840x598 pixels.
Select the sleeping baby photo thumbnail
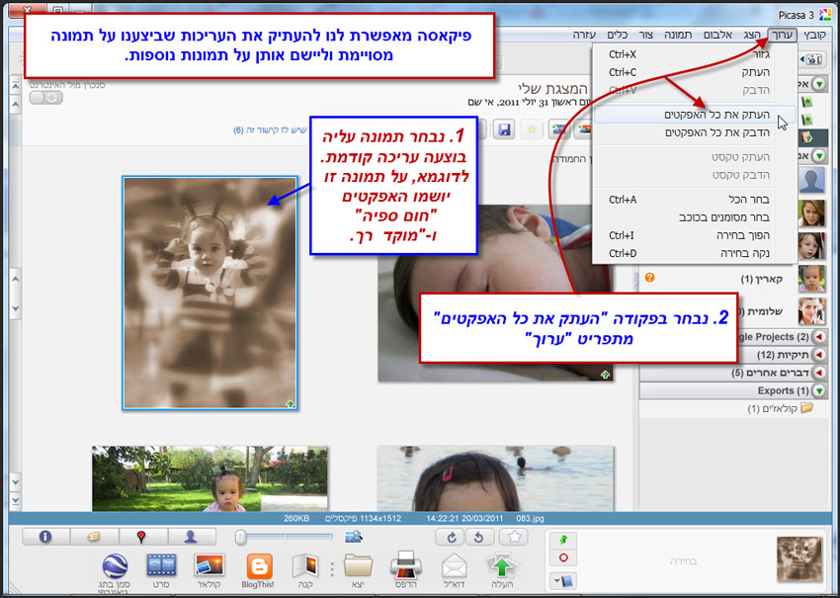[x=495, y=293]
